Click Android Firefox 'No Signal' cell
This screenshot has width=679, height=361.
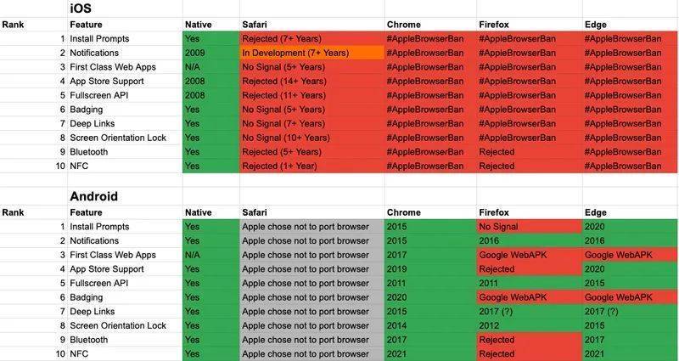(529, 227)
